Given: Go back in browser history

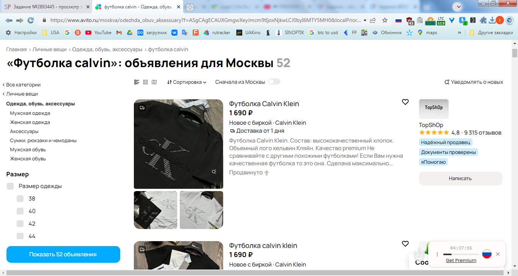Looking at the screenshot, I should [x=9, y=20].
